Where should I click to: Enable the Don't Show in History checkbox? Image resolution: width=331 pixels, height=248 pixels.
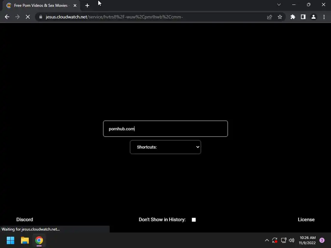coord(194,220)
